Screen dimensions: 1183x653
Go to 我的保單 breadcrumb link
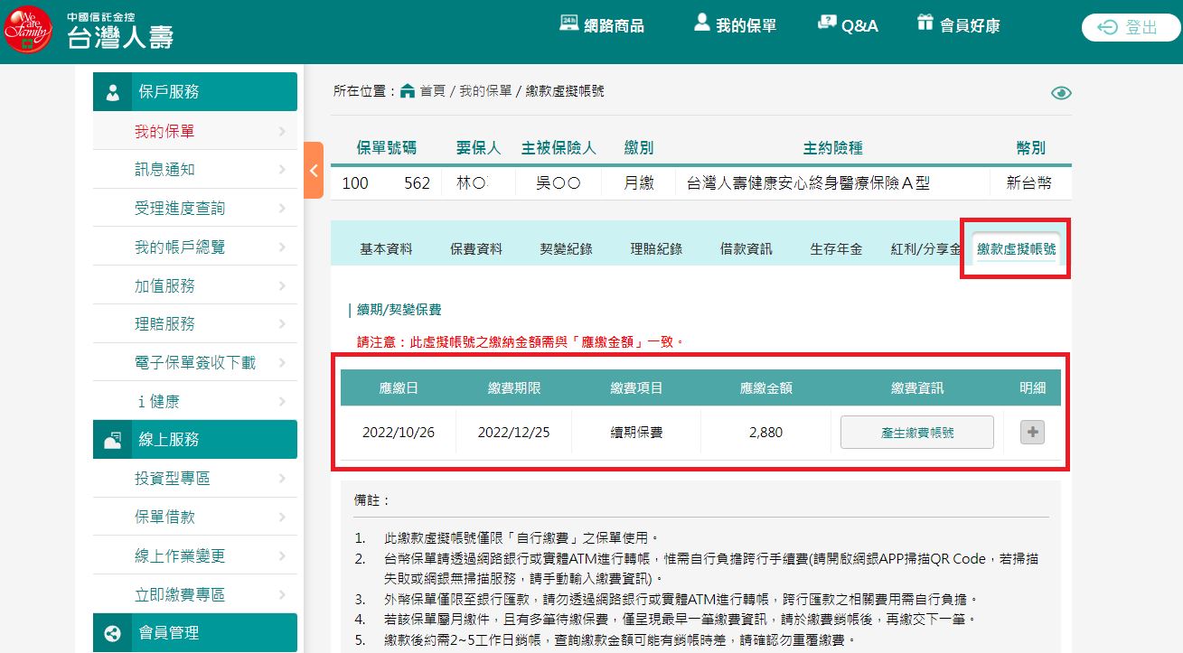(485, 91)
